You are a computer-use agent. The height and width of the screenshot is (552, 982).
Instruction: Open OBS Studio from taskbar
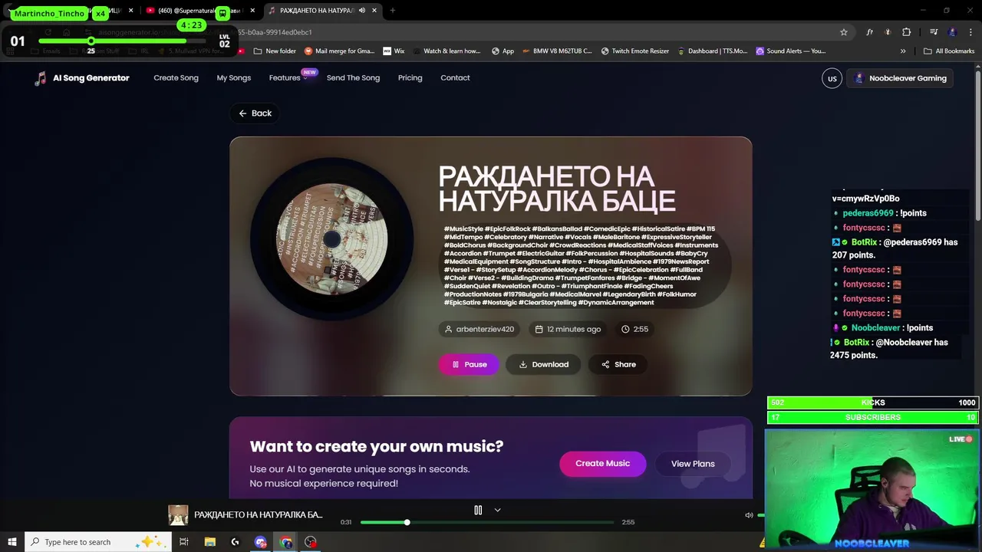tap(310, 542)
